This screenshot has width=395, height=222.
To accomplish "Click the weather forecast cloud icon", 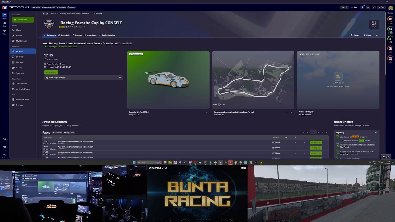I will pyautogui.click(x=338, y=76).
